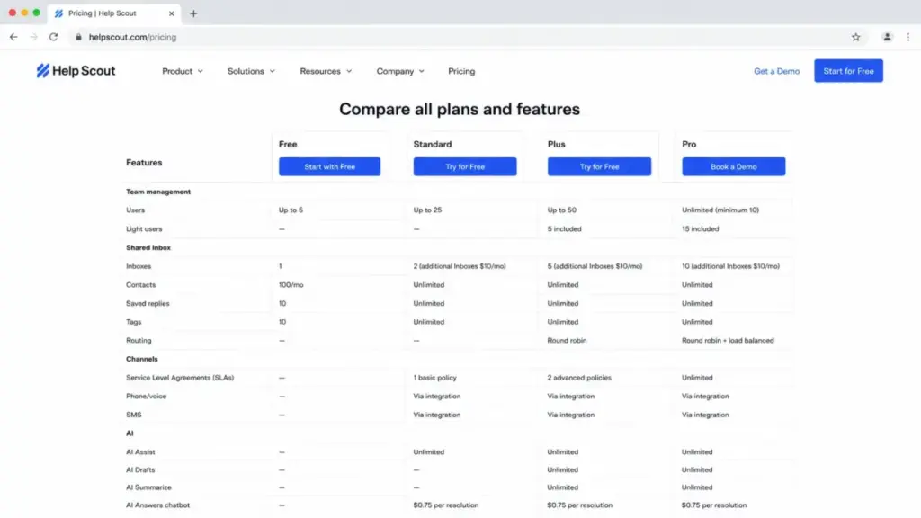921x518 pixels.
Task: Click the Saved replies row label
Action: pyautogui.click(x=148, y=304)
